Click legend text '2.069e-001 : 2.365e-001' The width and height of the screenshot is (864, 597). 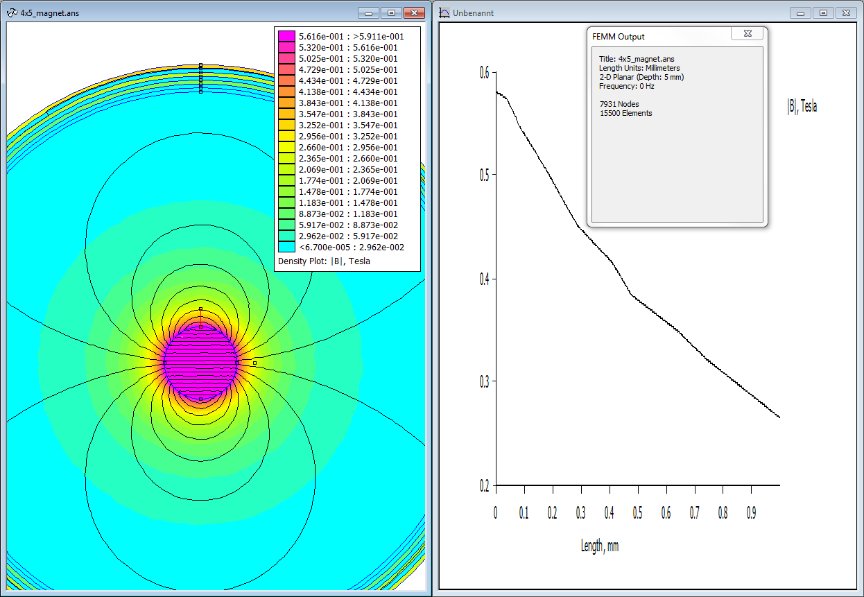[348, 169]
